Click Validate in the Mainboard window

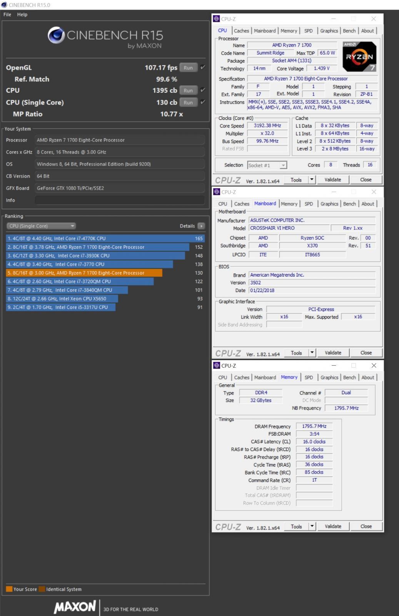click(333, 353)
